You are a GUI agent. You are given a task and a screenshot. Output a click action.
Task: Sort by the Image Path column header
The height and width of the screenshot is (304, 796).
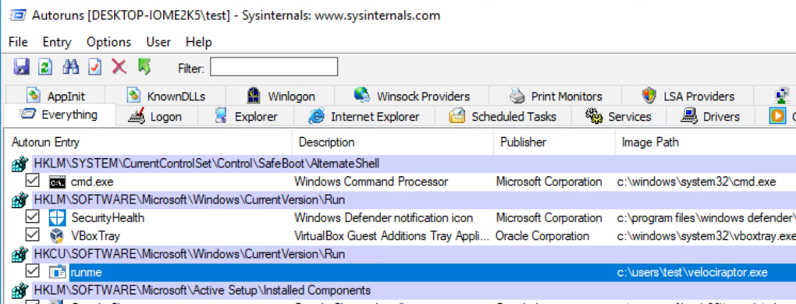[x=650, y=142]
